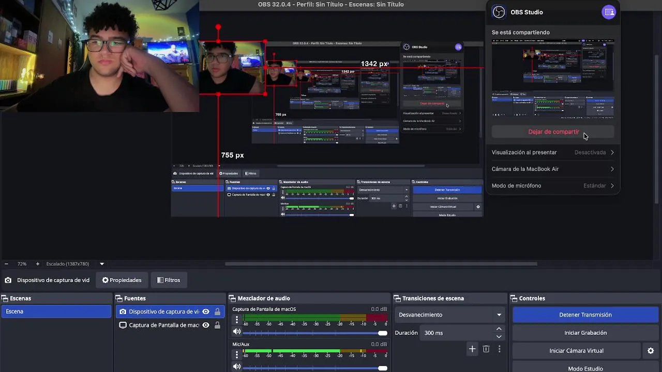Increase transition duration with up arrow
The image size is (662, 372).
pos(499,329)
